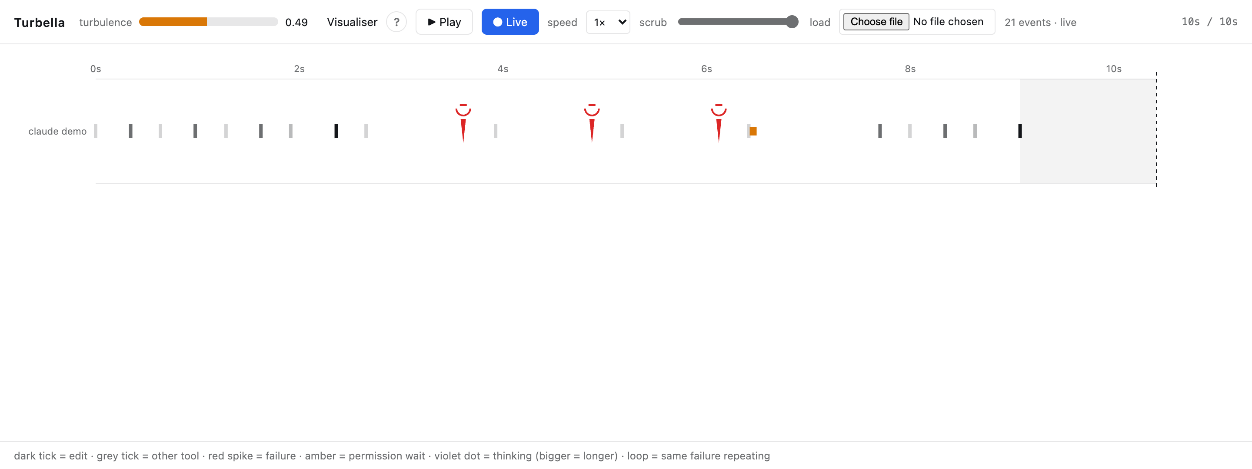Click the No file chosen text

click(948, 22)
